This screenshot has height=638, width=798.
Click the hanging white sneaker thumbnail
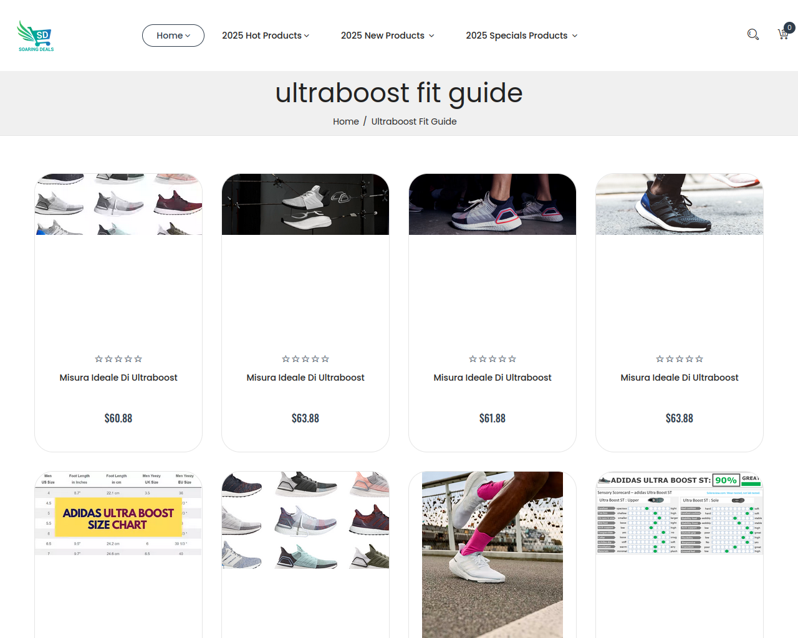pos(305,204)
